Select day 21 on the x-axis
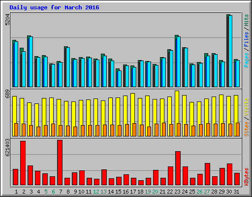The image size is (252, 197). pos(162,192)
